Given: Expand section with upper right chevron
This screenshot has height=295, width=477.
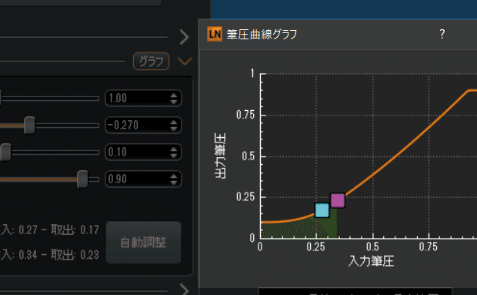Looking at the screenshot, I should click(x=184, y=37).
